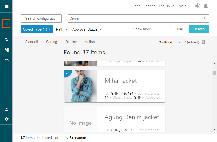The image size is (217, 142).
Task: Expand the Path filter dropdown
Action: coord(62,29)
